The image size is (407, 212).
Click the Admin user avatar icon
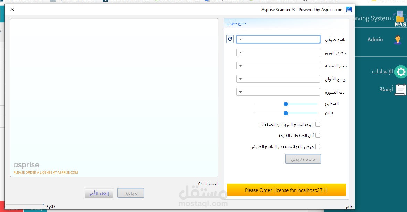click(398, 40)
